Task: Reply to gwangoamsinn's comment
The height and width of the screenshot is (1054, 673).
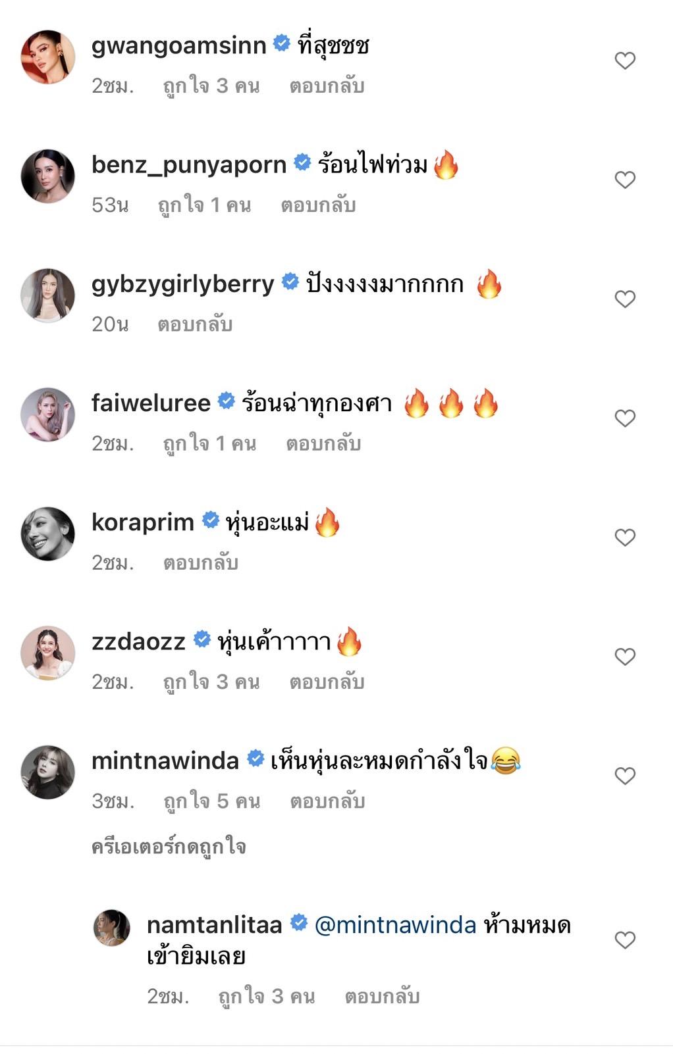Action: tap(327, 86)
